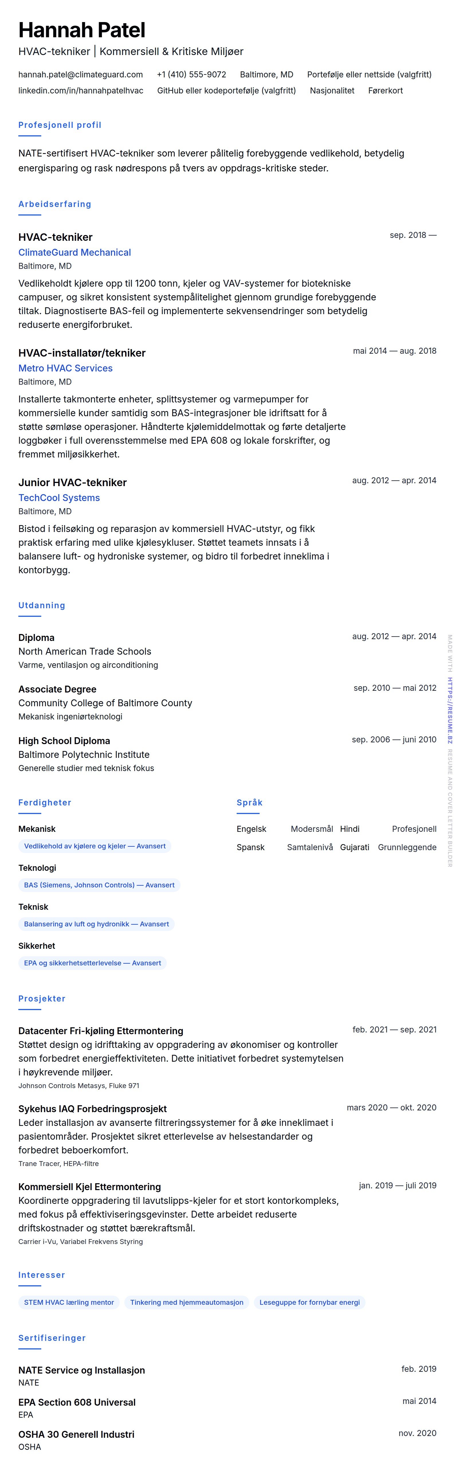Click the 'EPA og sikkerhetsetterlevelse' skill tag
The height and width of the screenshot is (1471, 455).
pyautogui.click(x=93, y=963)
